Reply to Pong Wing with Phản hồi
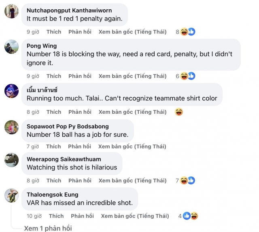This screenshot has width=259, height=232. pyautogui.click(x=80, y=76)
